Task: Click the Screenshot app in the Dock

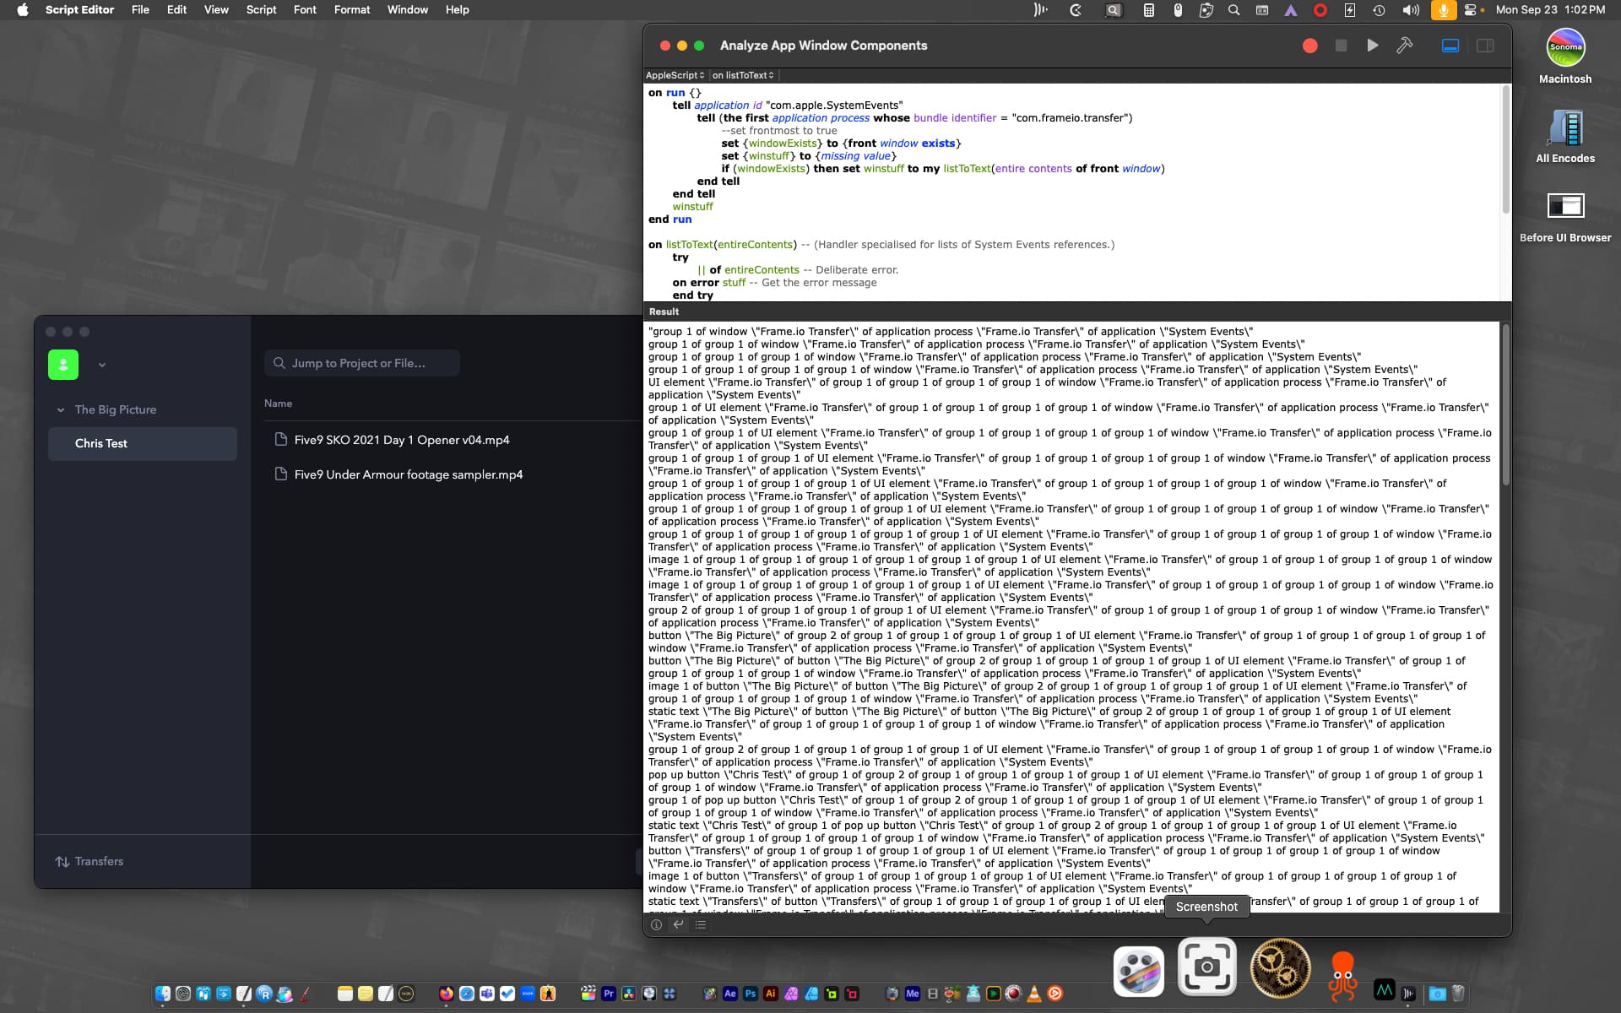Action: 1206,967
